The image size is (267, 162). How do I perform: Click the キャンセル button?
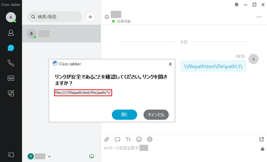tap(156, 115)
